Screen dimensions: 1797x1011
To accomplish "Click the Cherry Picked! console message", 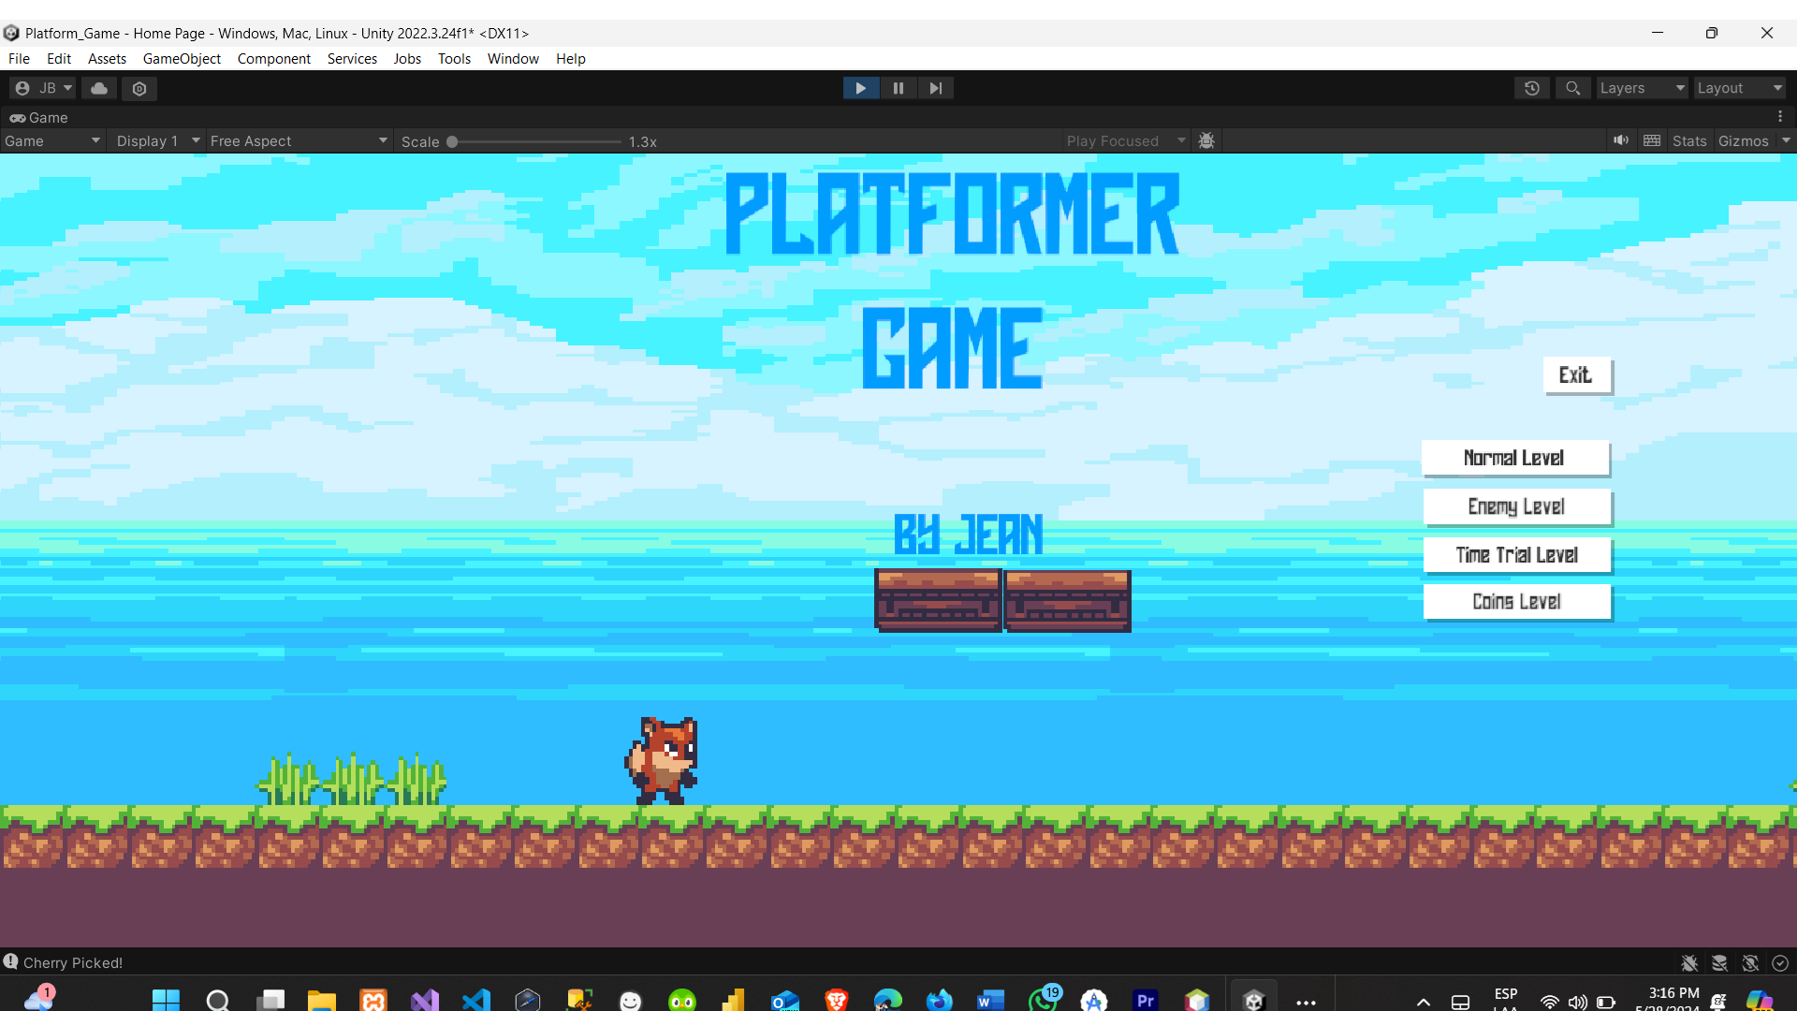I will [x=73, y=962].
